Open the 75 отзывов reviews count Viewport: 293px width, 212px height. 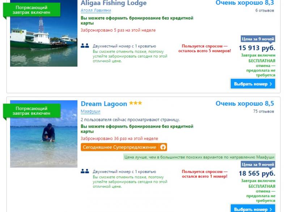[263, 111]
